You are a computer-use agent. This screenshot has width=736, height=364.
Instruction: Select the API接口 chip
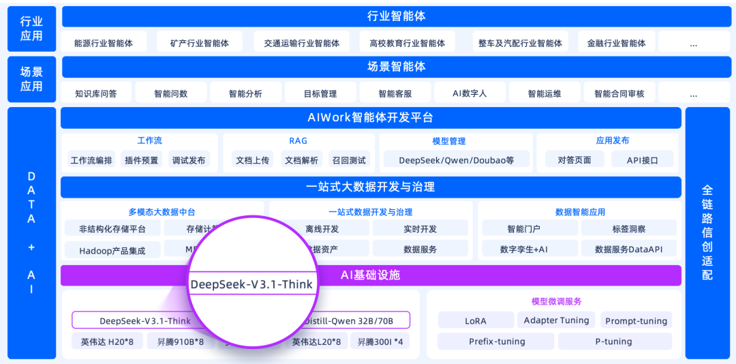643,160
